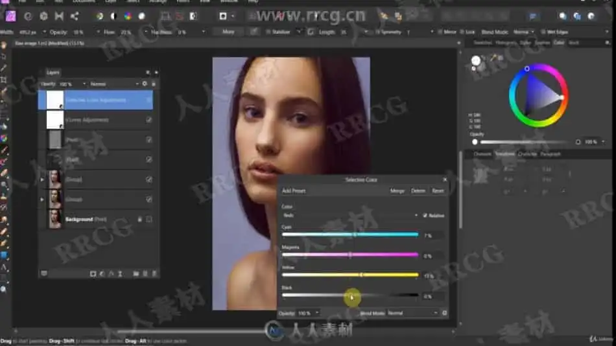Toggle visibility of the lowest Group layer
The image size is (616, 346).
149,200
